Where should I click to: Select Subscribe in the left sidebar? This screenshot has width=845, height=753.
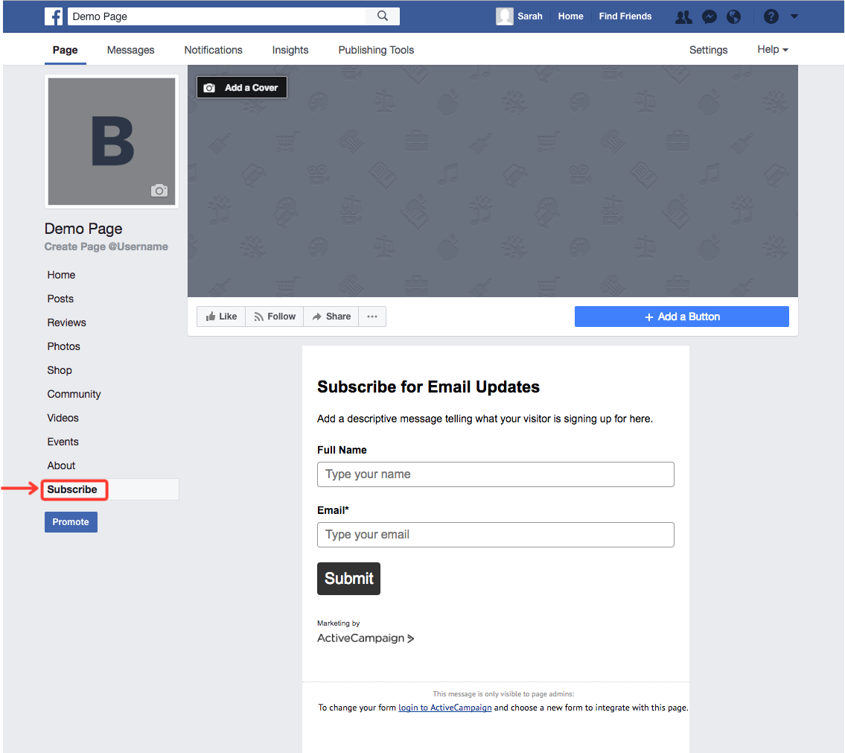click(72, 489)
